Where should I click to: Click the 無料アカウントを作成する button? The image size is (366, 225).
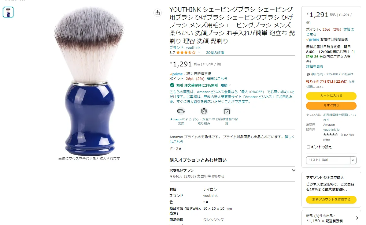pos(331,200)
